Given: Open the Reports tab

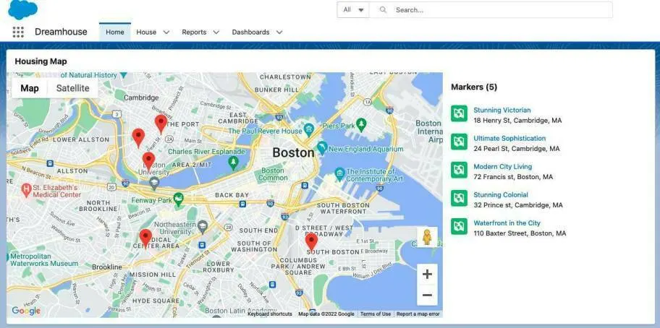Looking at the screenshot, I should tap(194, 32).
